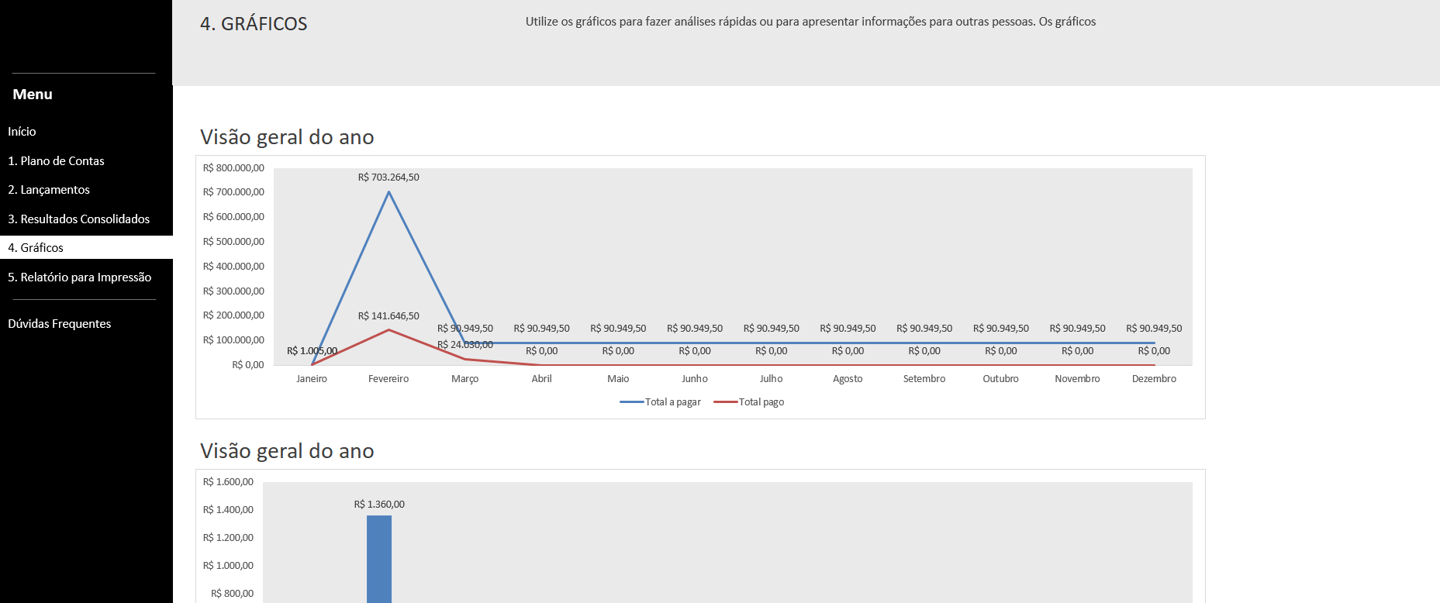The image size is (1440, 603).
Task: Select the "Total pago" legend text
Action: coord(761,402)
